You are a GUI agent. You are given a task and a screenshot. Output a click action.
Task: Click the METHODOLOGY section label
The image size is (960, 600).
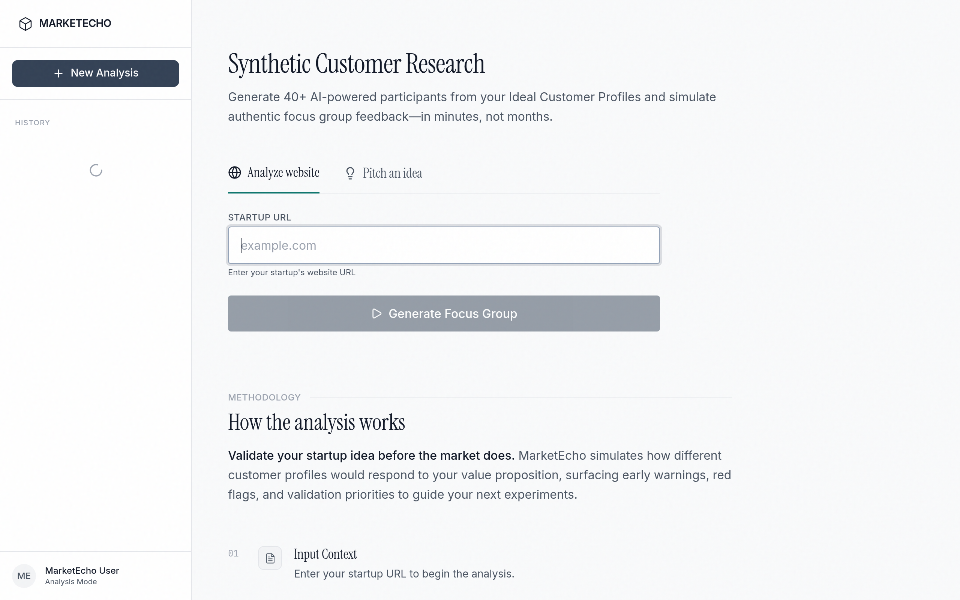(264, 397)
